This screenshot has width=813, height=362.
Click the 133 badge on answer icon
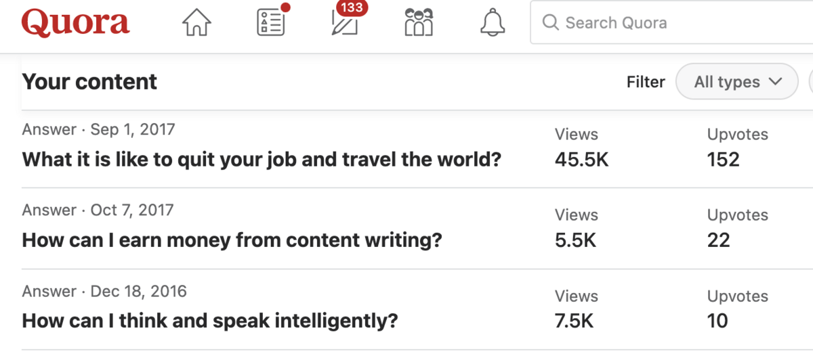pos(352,8)
